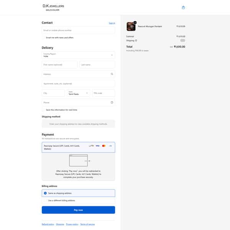Image resolution: width=230 pixels, height=230 pixels.
Task: Click the Mastercard payment icon
Action: pos(103,146)
